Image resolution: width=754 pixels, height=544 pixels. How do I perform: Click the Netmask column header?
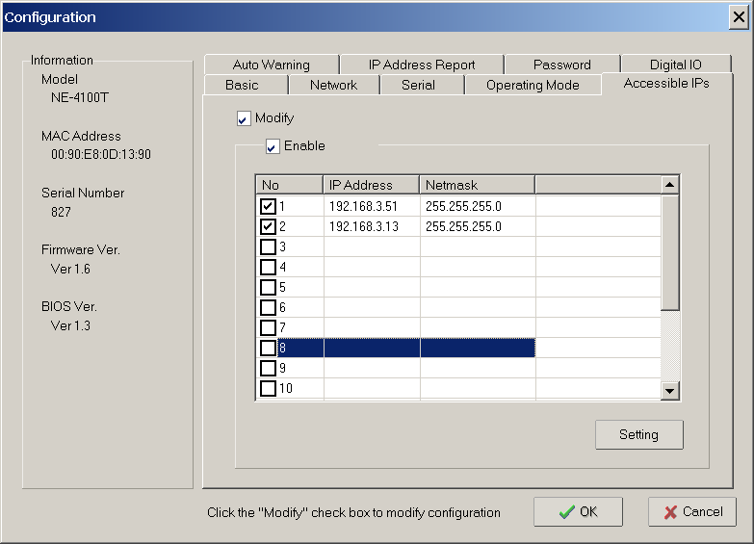pos(478,185)
